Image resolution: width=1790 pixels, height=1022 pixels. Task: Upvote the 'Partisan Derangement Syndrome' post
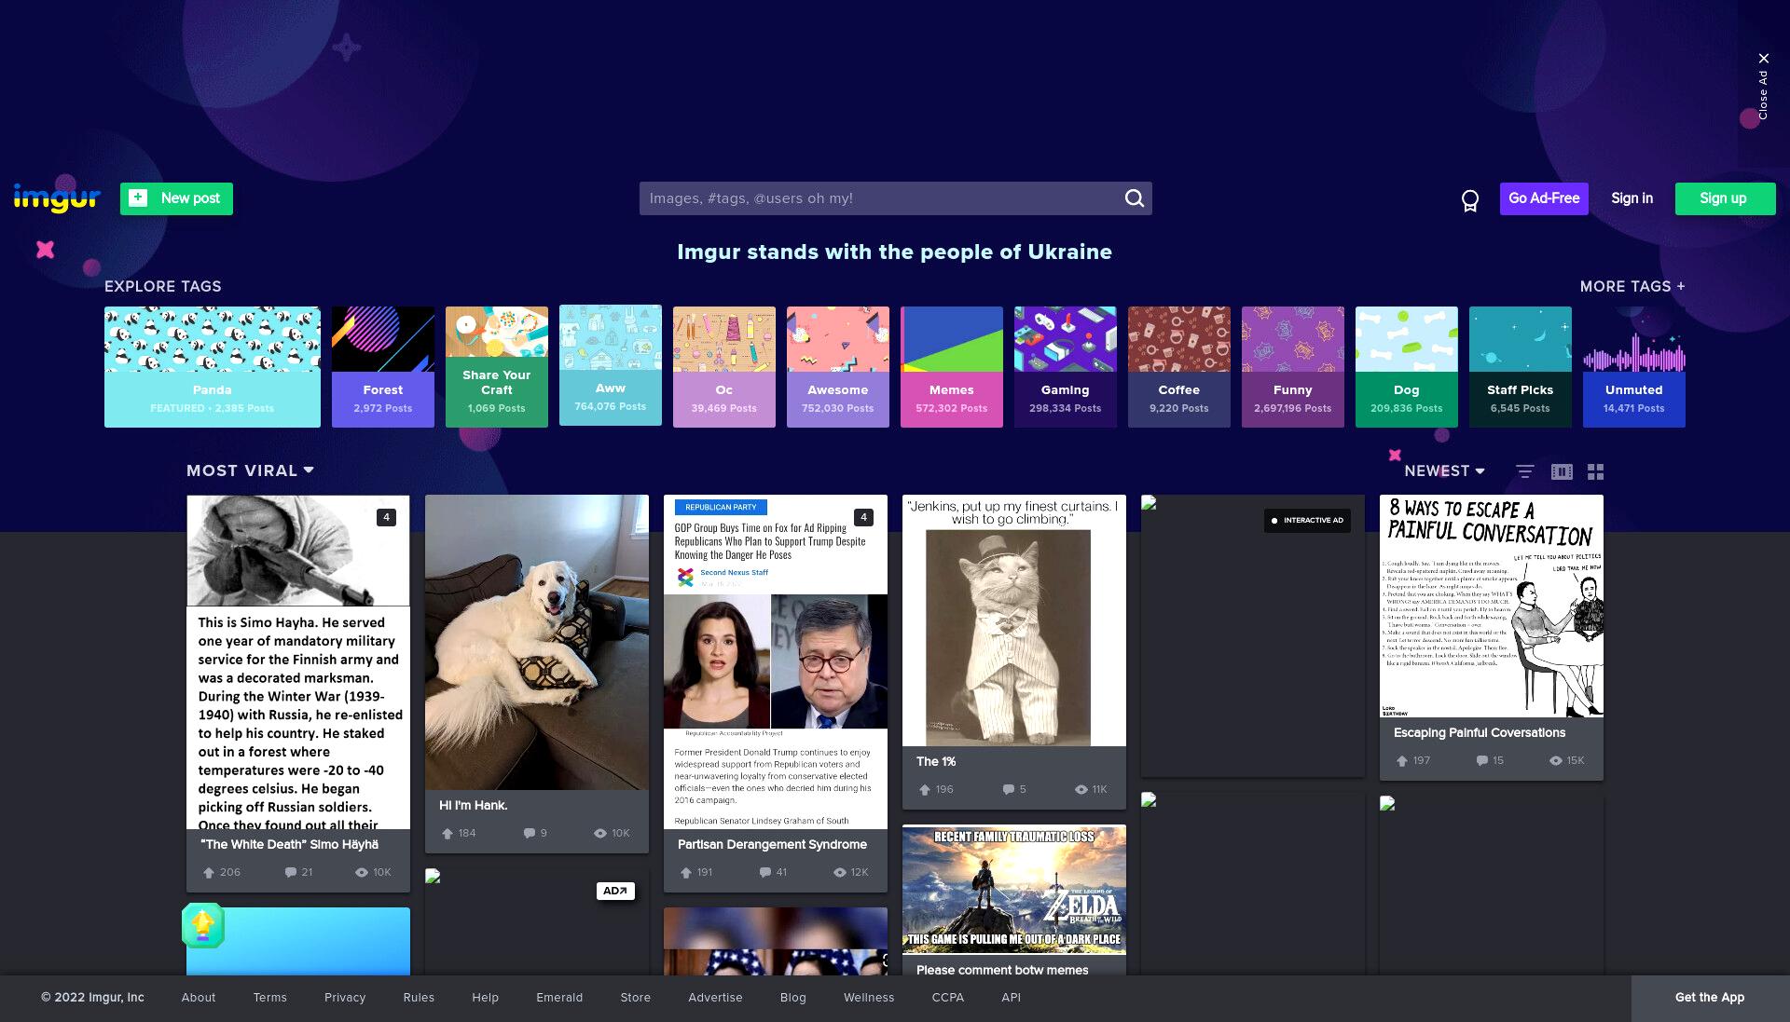pos(685,872)
